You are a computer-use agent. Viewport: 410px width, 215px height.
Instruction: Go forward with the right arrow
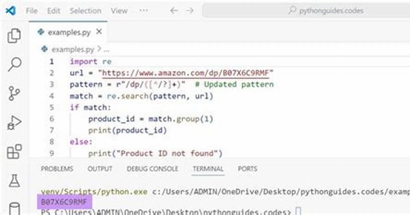pyautogui.click(x=190, y=11)
